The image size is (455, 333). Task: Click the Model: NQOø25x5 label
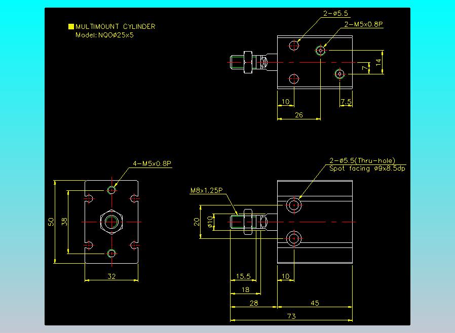(104, 35)
